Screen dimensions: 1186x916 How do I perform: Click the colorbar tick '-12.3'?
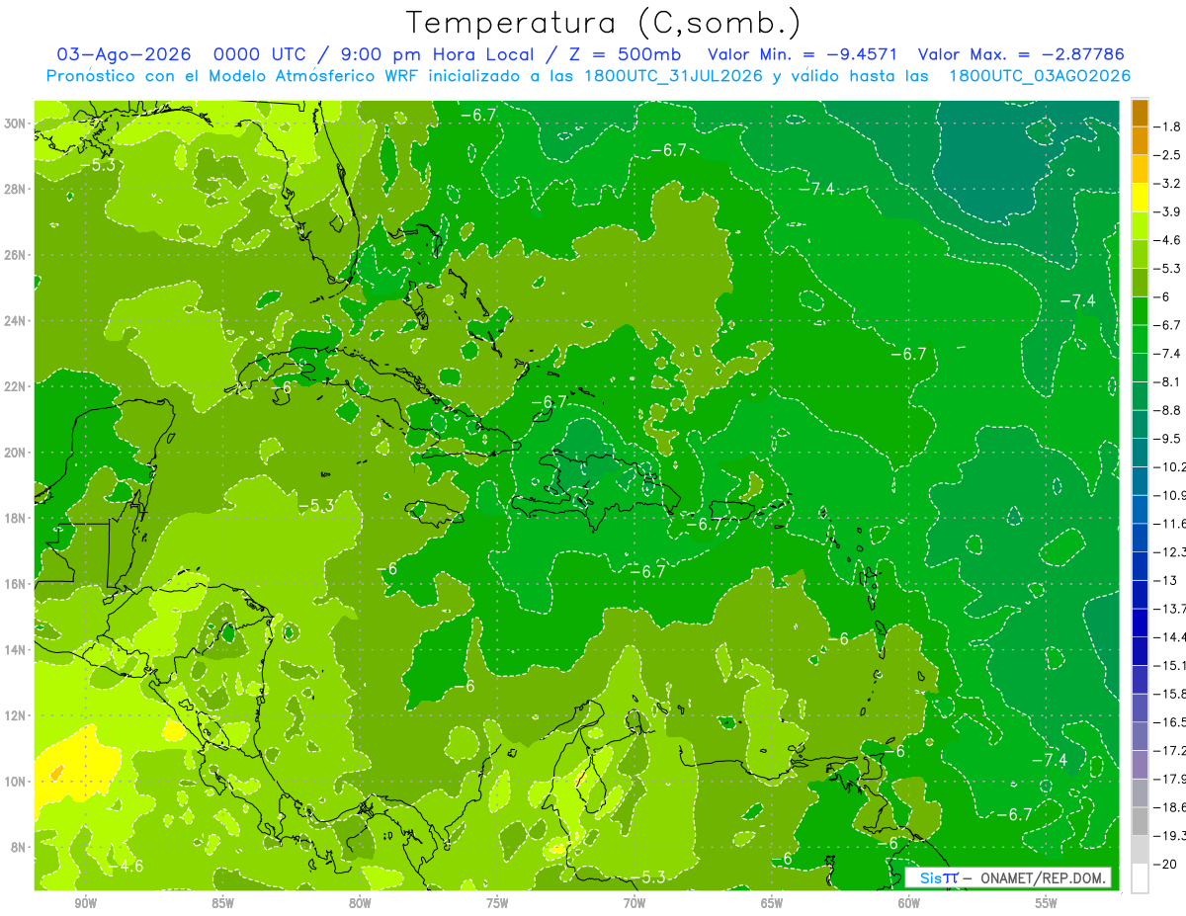click(1171, 552)
